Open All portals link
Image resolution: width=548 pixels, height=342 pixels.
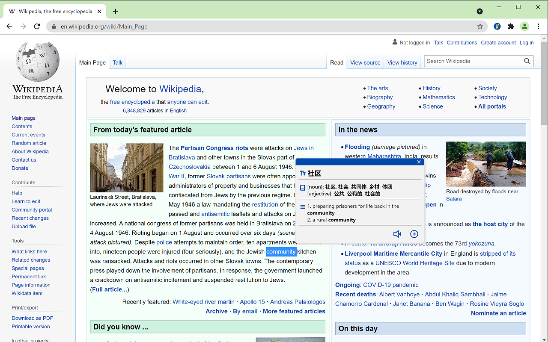[x=492, y=106]
